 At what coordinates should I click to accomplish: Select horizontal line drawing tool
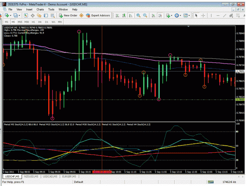coord(218,15)
